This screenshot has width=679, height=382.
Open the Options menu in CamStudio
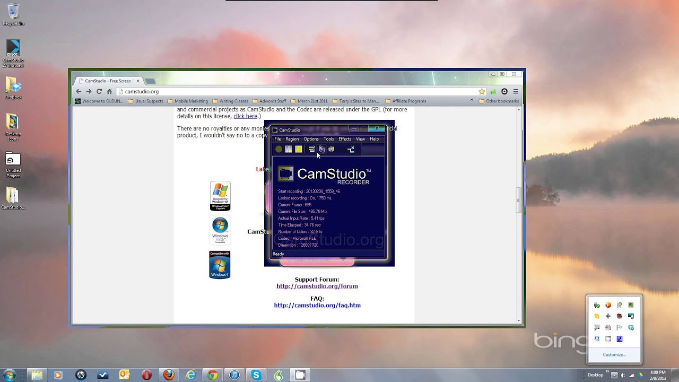311,139
